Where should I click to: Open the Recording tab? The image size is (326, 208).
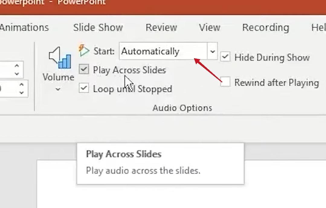tap(265, 27)
